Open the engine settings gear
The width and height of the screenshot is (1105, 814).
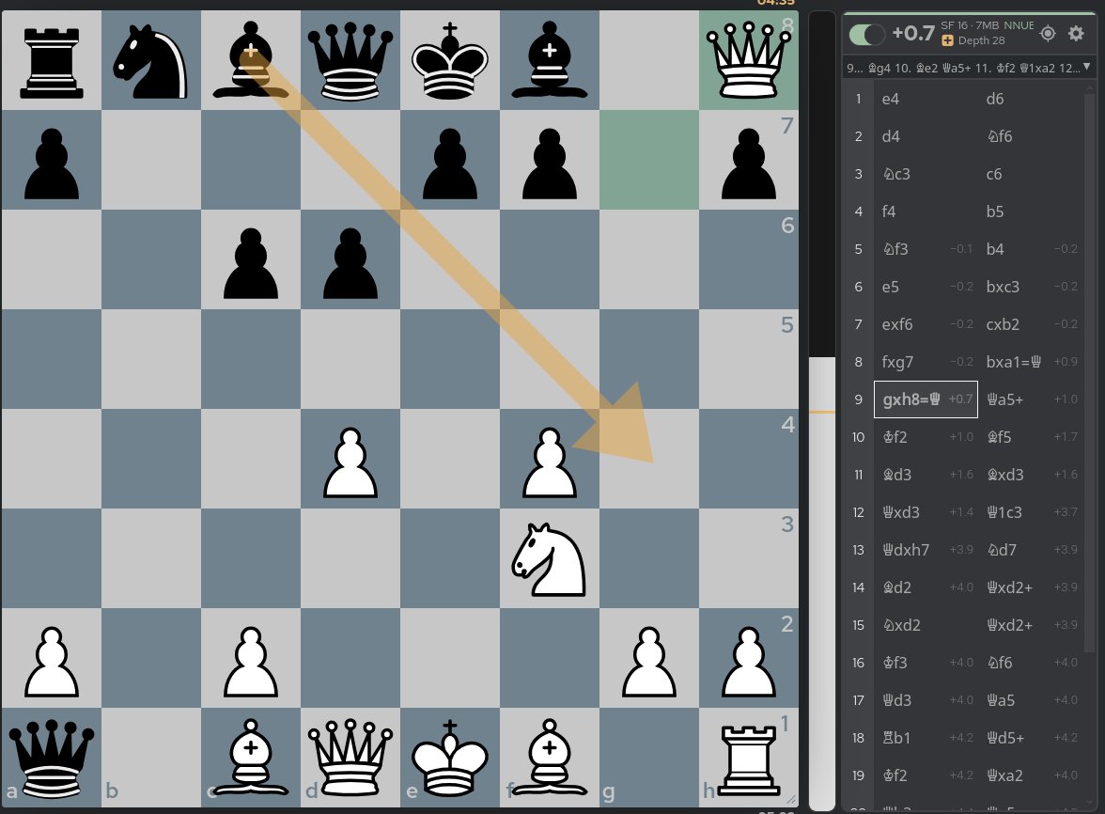[x=1076, y=33]
